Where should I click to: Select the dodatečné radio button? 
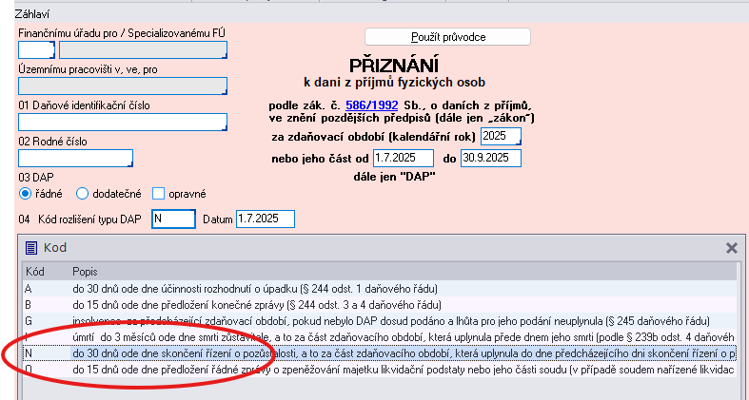[x=83, y=194]
